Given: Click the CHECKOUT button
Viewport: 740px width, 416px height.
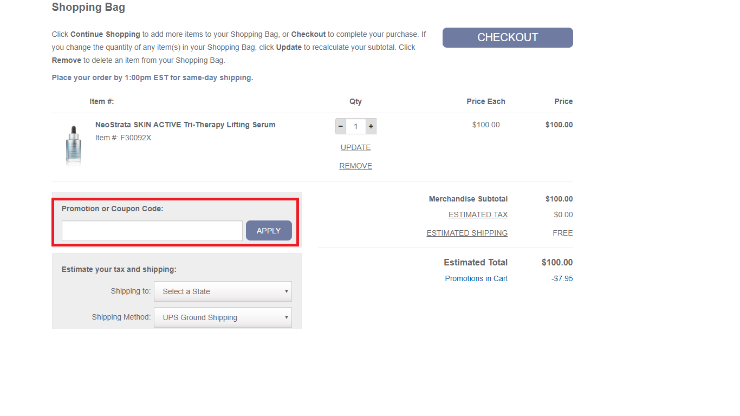Looking at the screenshot, I should pos(508,37).
